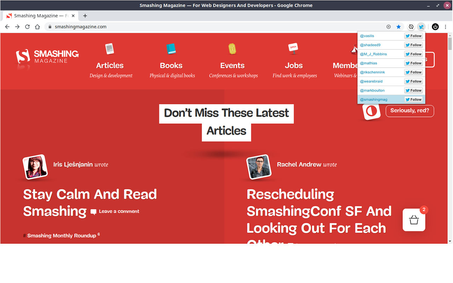This screenshot has height=283, width=453.
Task: Open the @markboulton profile link
Action: [x=372, y=91]
